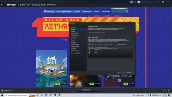Open the account name and balance menu
Screen dimensions: 172x97
click(x=150, y=2)
